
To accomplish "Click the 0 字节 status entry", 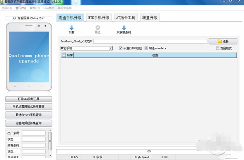I will point(98,157).
